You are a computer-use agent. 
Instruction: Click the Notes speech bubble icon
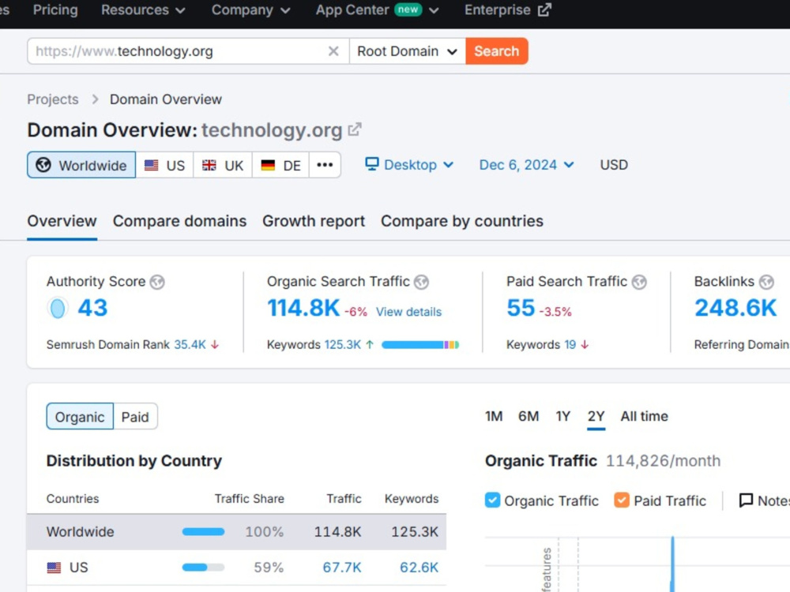coord(746,500)
